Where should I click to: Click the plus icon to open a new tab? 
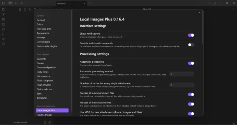(x=90, y=3)
